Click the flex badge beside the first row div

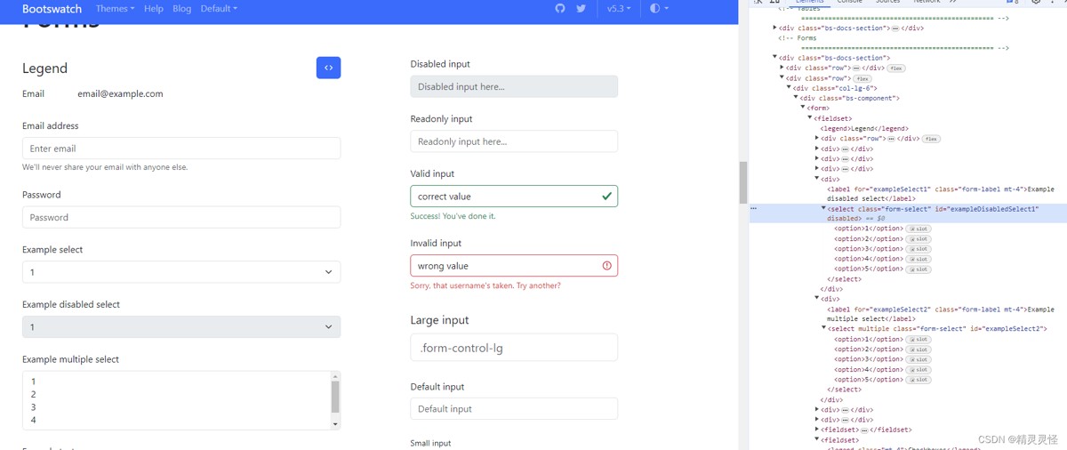tap(896, 68)
